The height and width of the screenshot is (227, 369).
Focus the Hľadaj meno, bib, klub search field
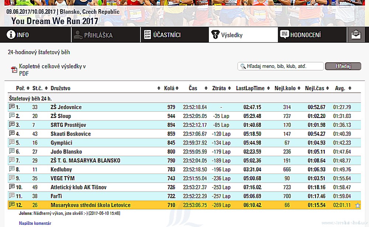click(x=280, y=66)
